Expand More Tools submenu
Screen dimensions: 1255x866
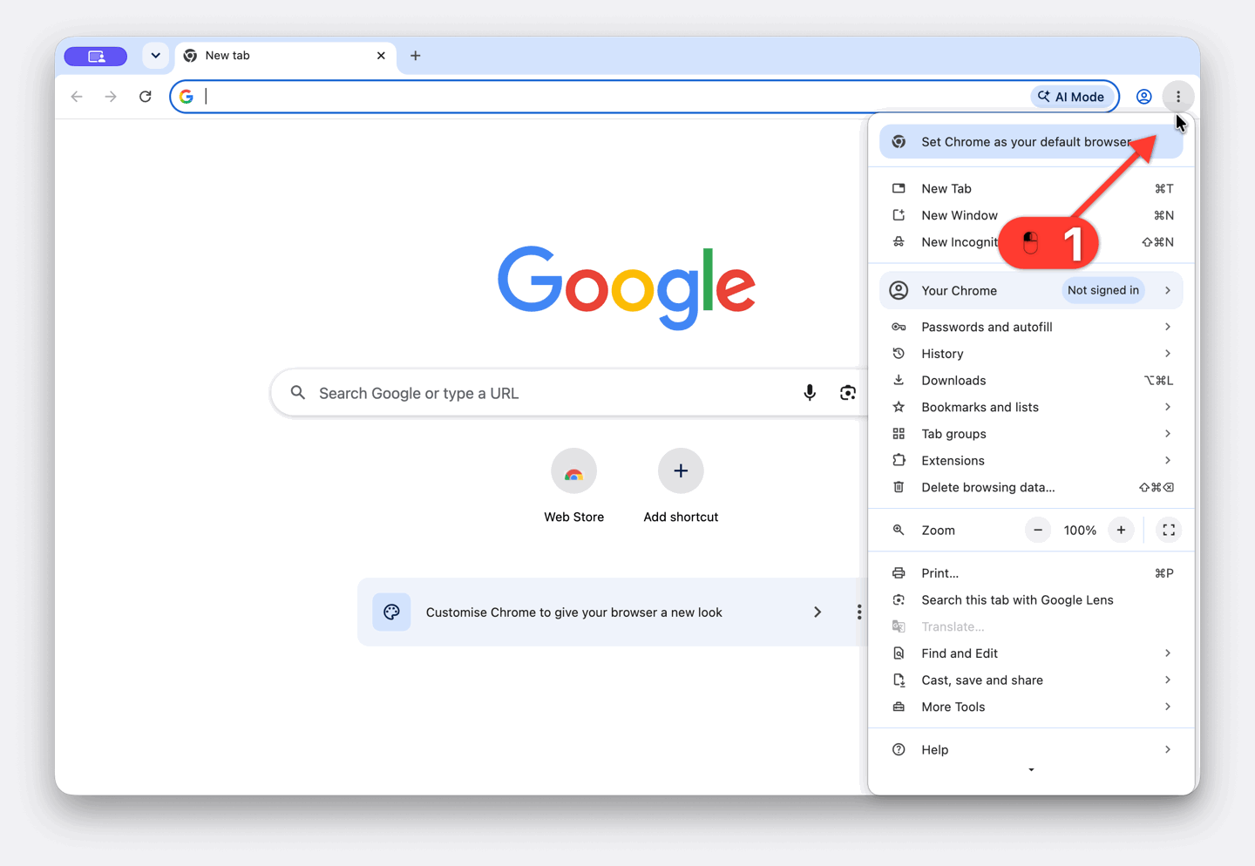click(x=1031, y=707)
